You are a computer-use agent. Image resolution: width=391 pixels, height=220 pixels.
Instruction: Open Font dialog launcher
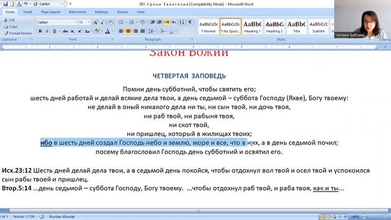(x=112, y=39)
